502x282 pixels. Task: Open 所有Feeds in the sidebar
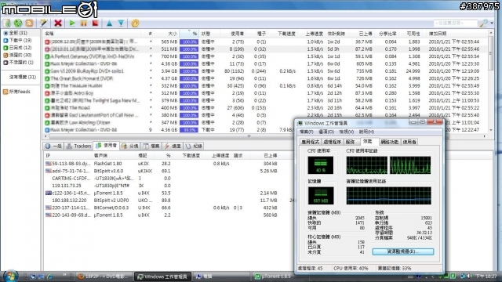16,92
